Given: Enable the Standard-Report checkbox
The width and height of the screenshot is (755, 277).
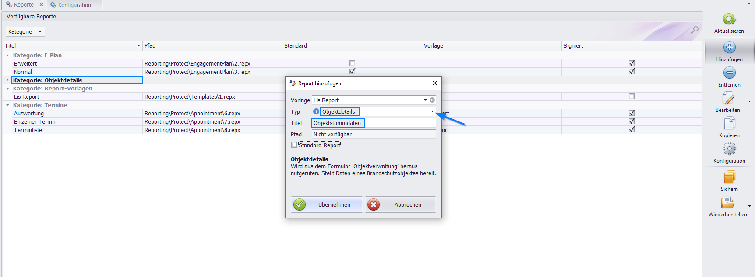Looking at the screenshot, I should tap(294, 145).
